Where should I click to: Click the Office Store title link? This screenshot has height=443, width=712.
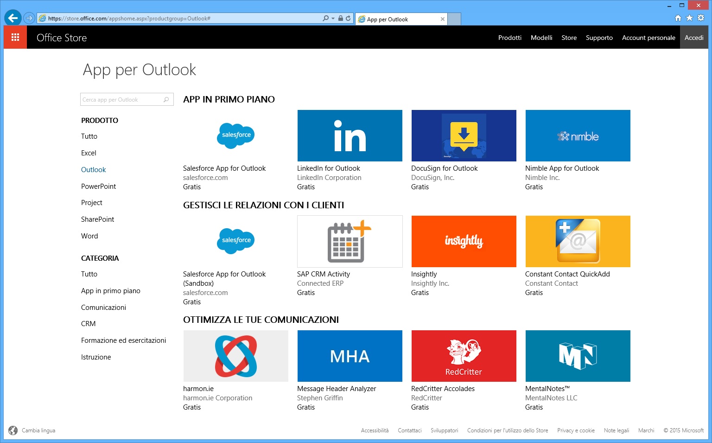tap(62, 38)
